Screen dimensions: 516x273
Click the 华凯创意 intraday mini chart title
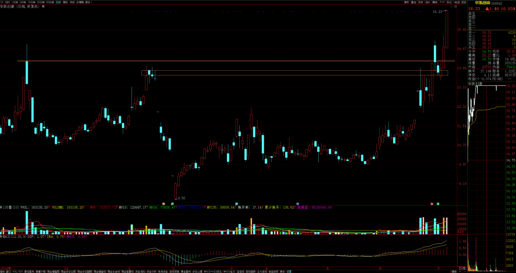475,84
